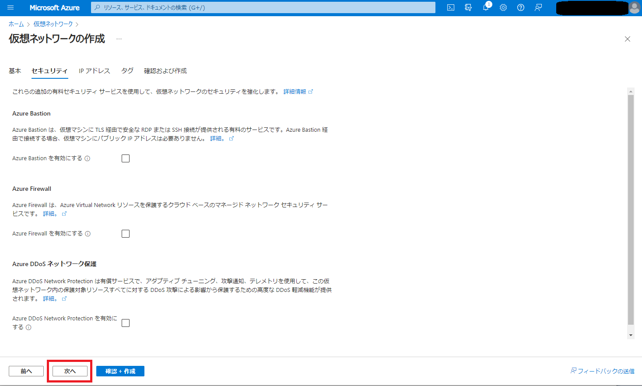
Task: Go to ホーム breadcrumb
Action: click(x=16, y=24)
